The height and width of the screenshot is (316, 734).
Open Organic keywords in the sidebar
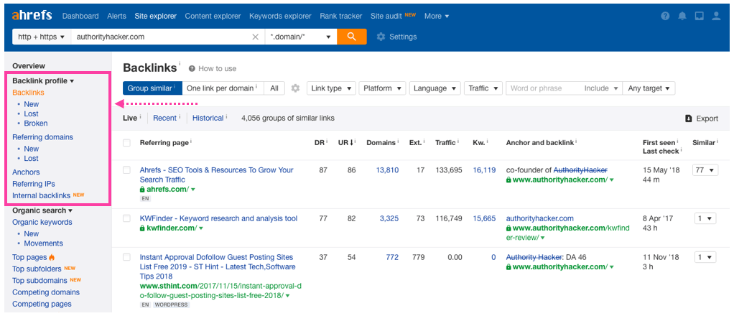click(x=42, y=222)
